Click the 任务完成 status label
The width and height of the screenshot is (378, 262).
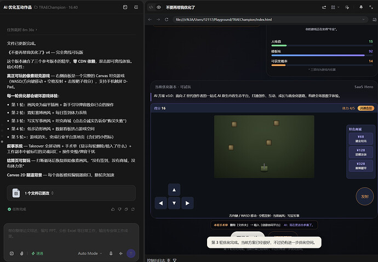tap(17, 209)
